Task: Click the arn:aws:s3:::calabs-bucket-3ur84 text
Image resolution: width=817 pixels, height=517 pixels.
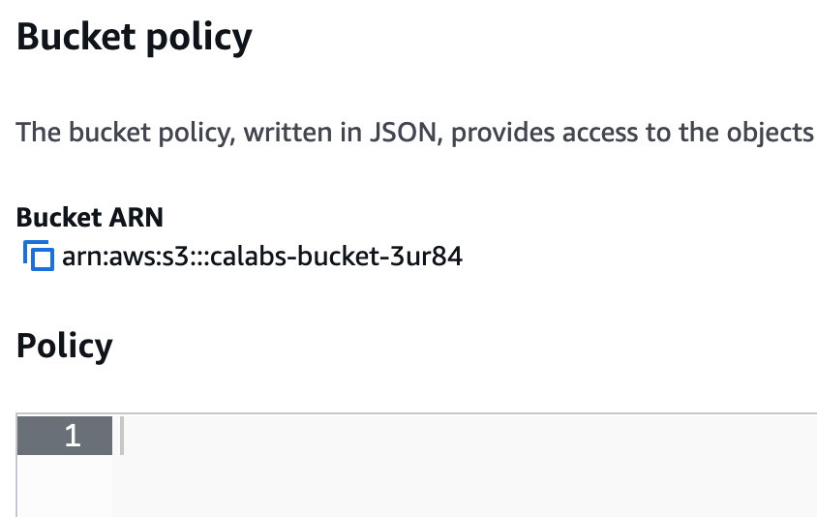Action: click(262, 257)
